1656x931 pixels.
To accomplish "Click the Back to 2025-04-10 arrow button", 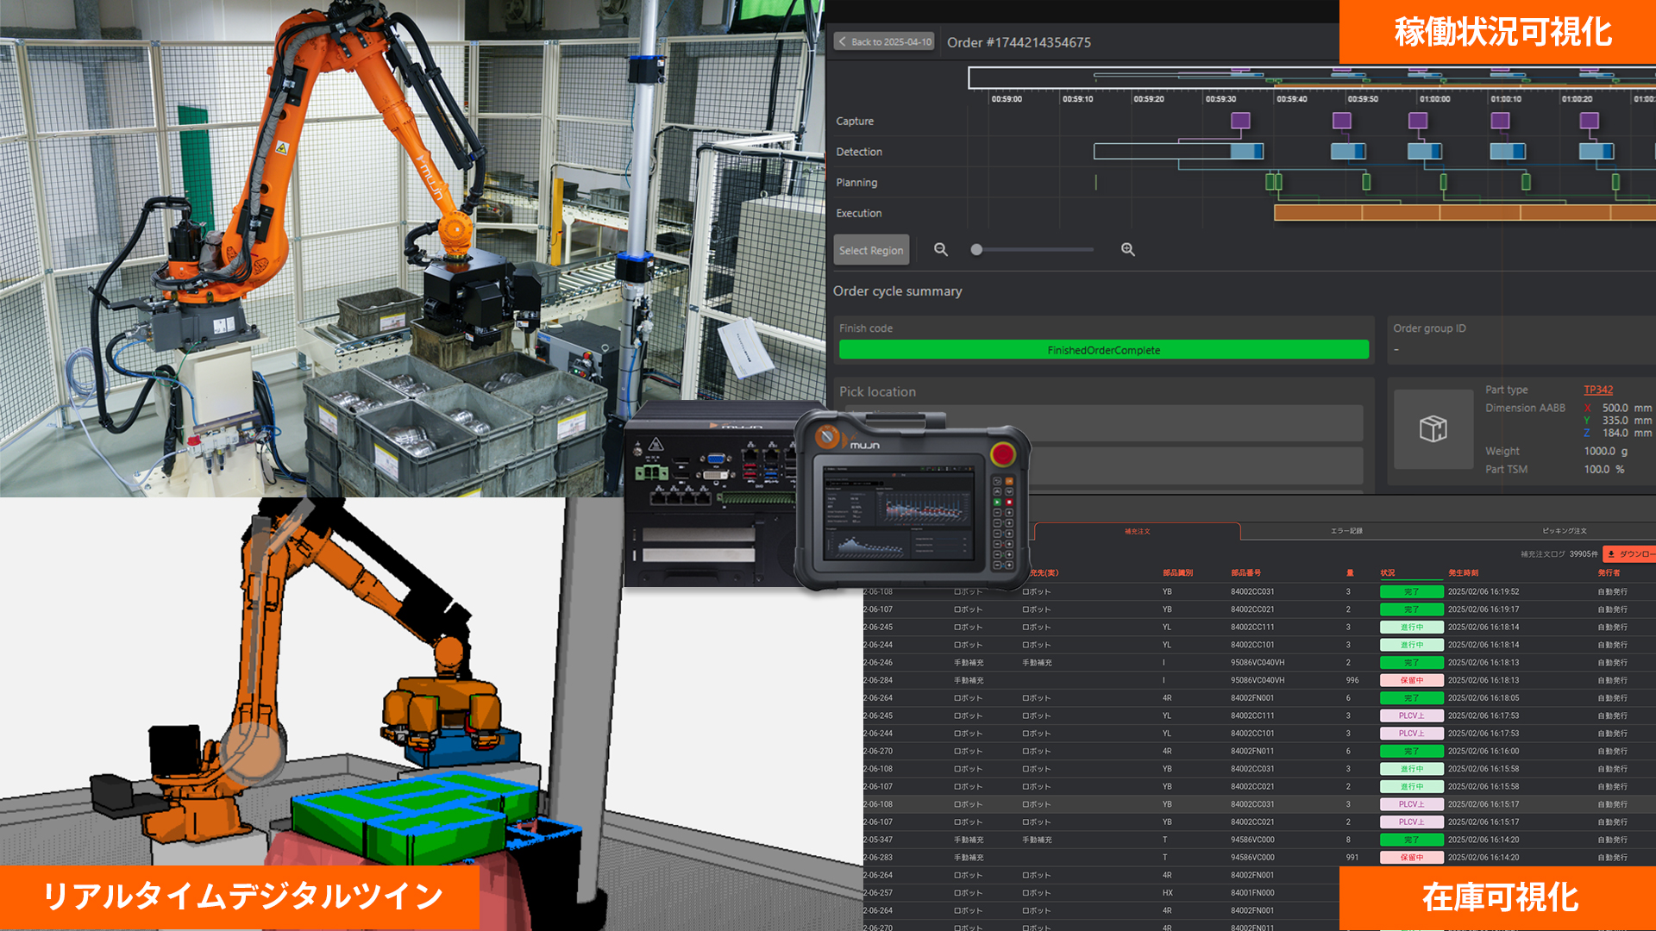I will pos(885,41).
